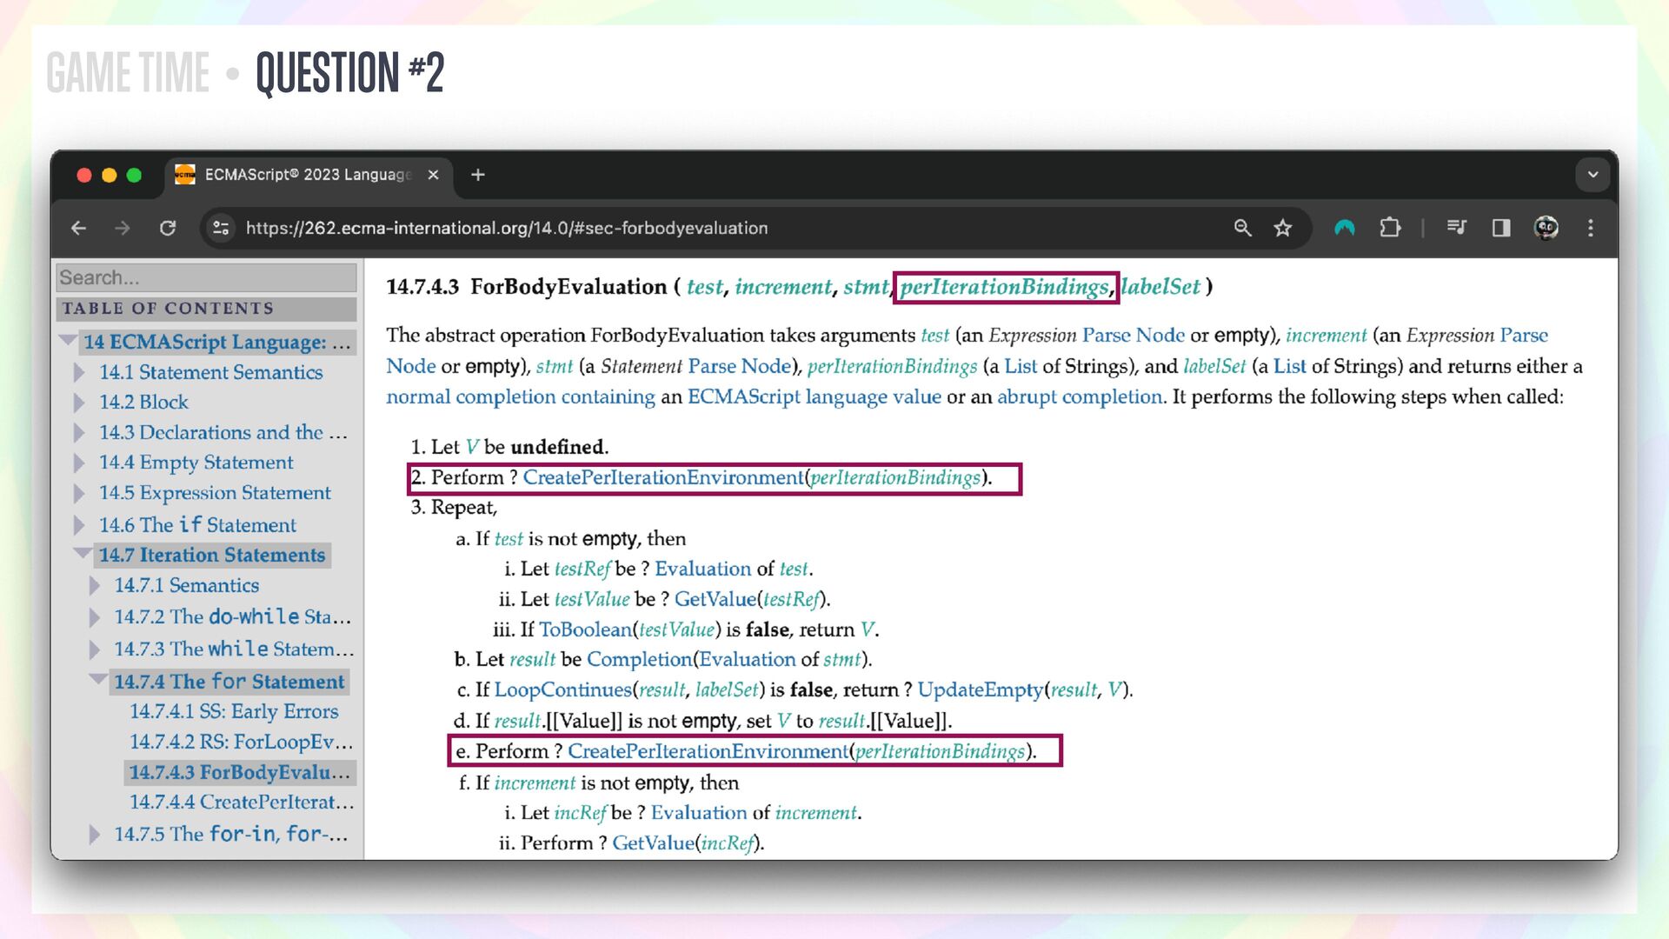Click the UpdateEmpty link in step c
Screen dimensions: 1669x939
coord(980,689)
